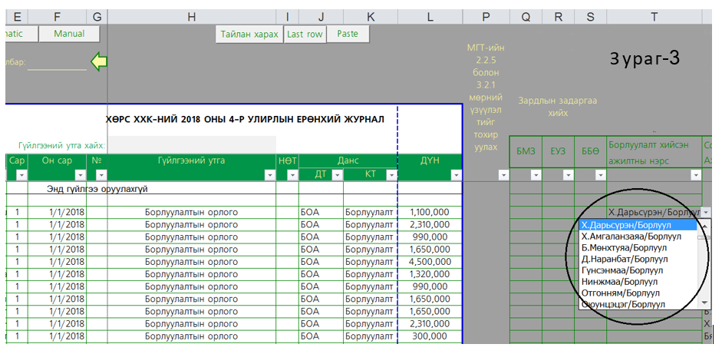Choose Д.Наранбат/Борлуул in the dropdown list
Viewport: 722px width, 354px height.
[622, 259]
